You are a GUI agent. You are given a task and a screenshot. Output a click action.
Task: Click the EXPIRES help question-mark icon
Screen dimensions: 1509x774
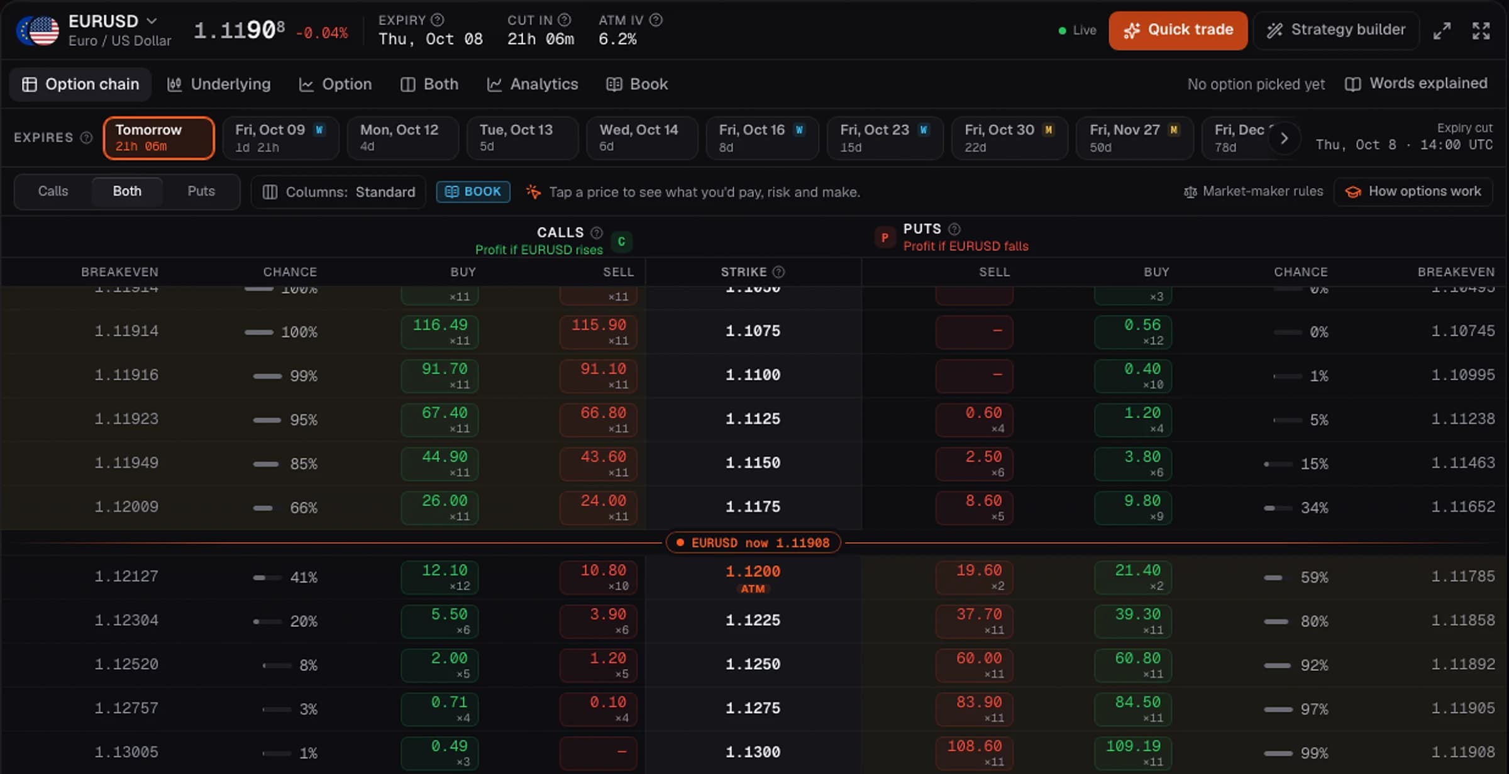coord(86,138)
